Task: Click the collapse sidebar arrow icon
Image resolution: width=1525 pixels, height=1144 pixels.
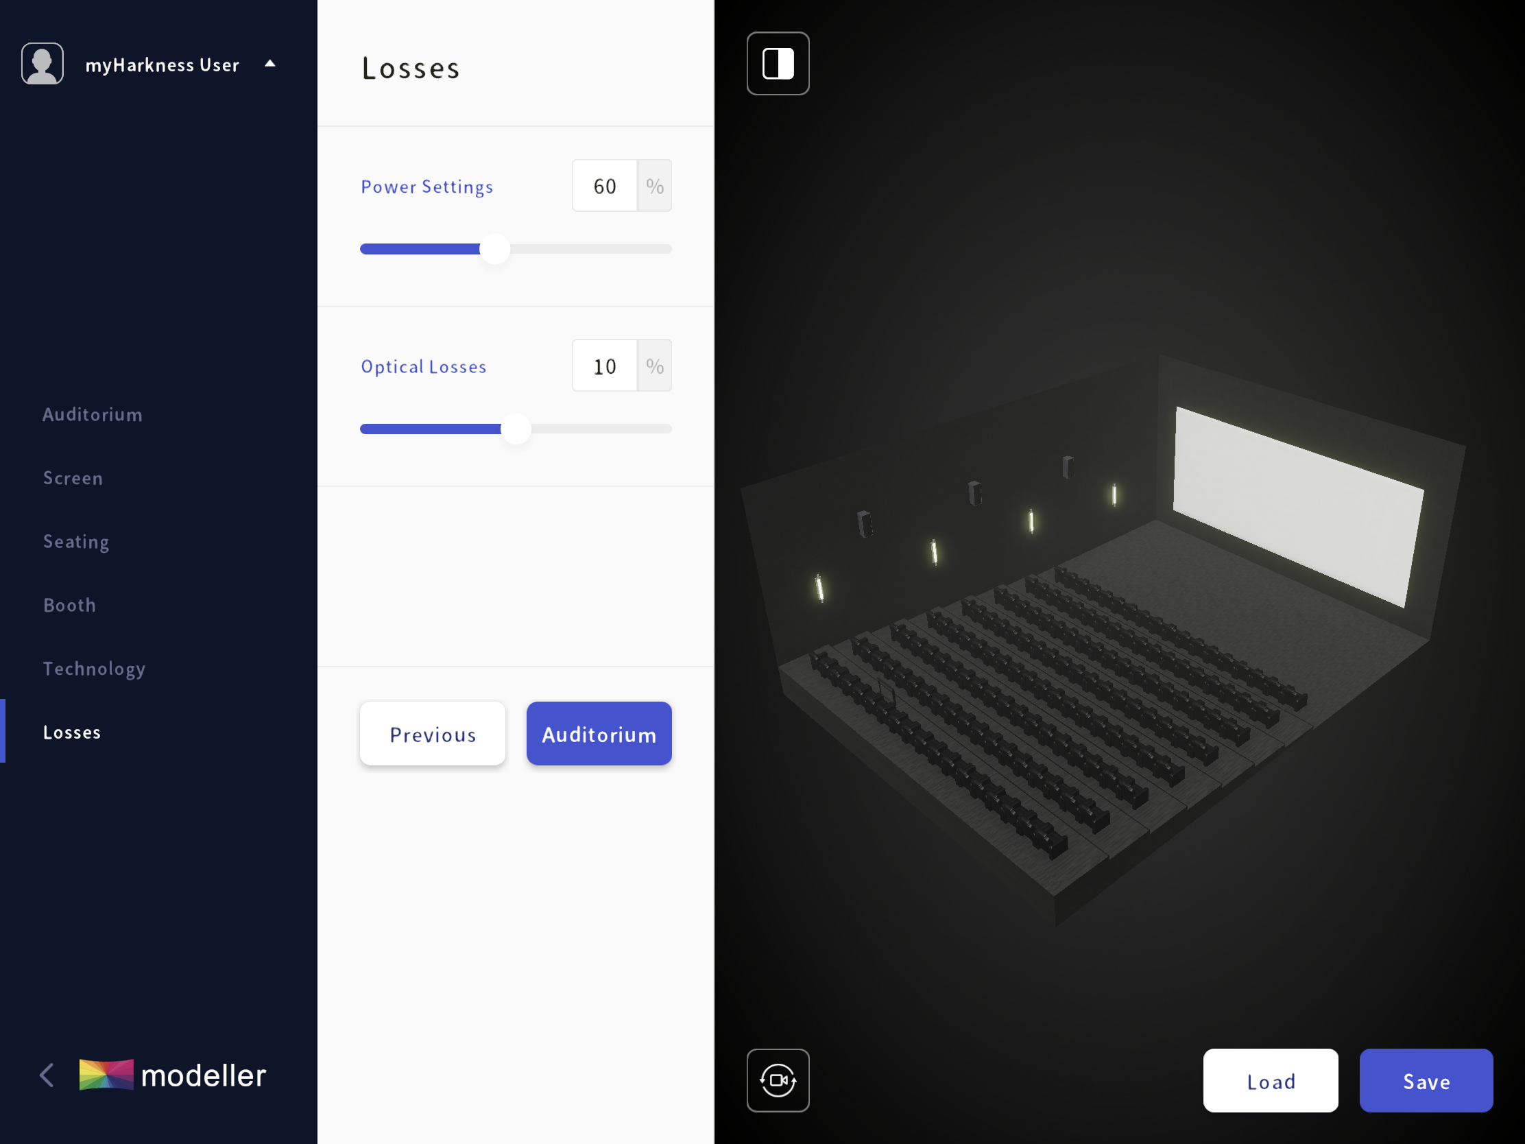Action: (48, 1074)
